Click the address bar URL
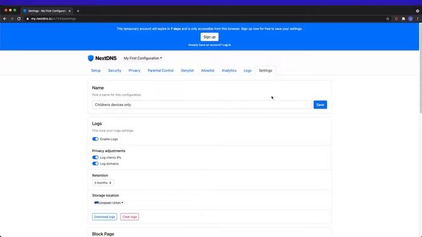Image resolution: width=422 pixels, height=237 pixels. pyautogui.click(x=53, y=18)
